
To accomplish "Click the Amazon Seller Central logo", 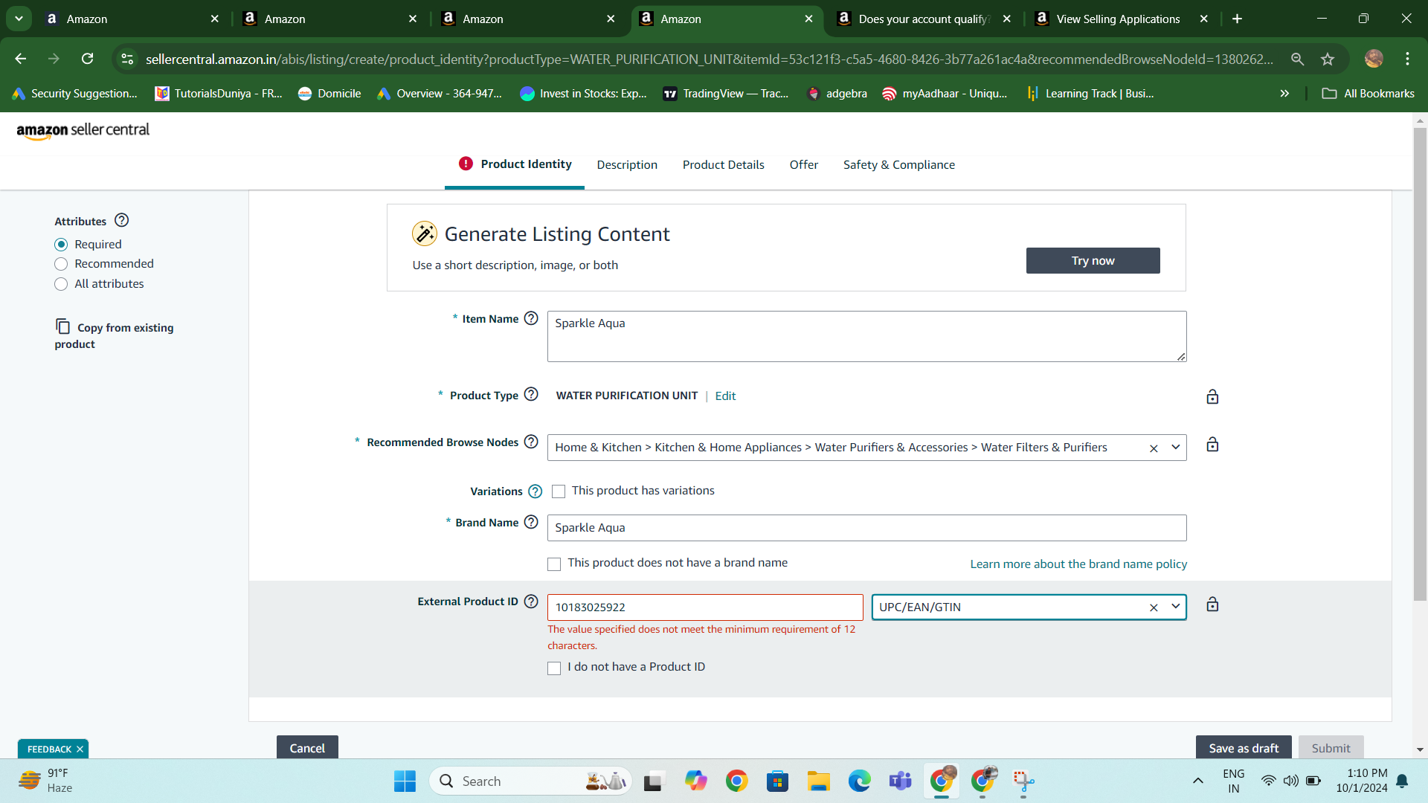I will click(83, 131).
